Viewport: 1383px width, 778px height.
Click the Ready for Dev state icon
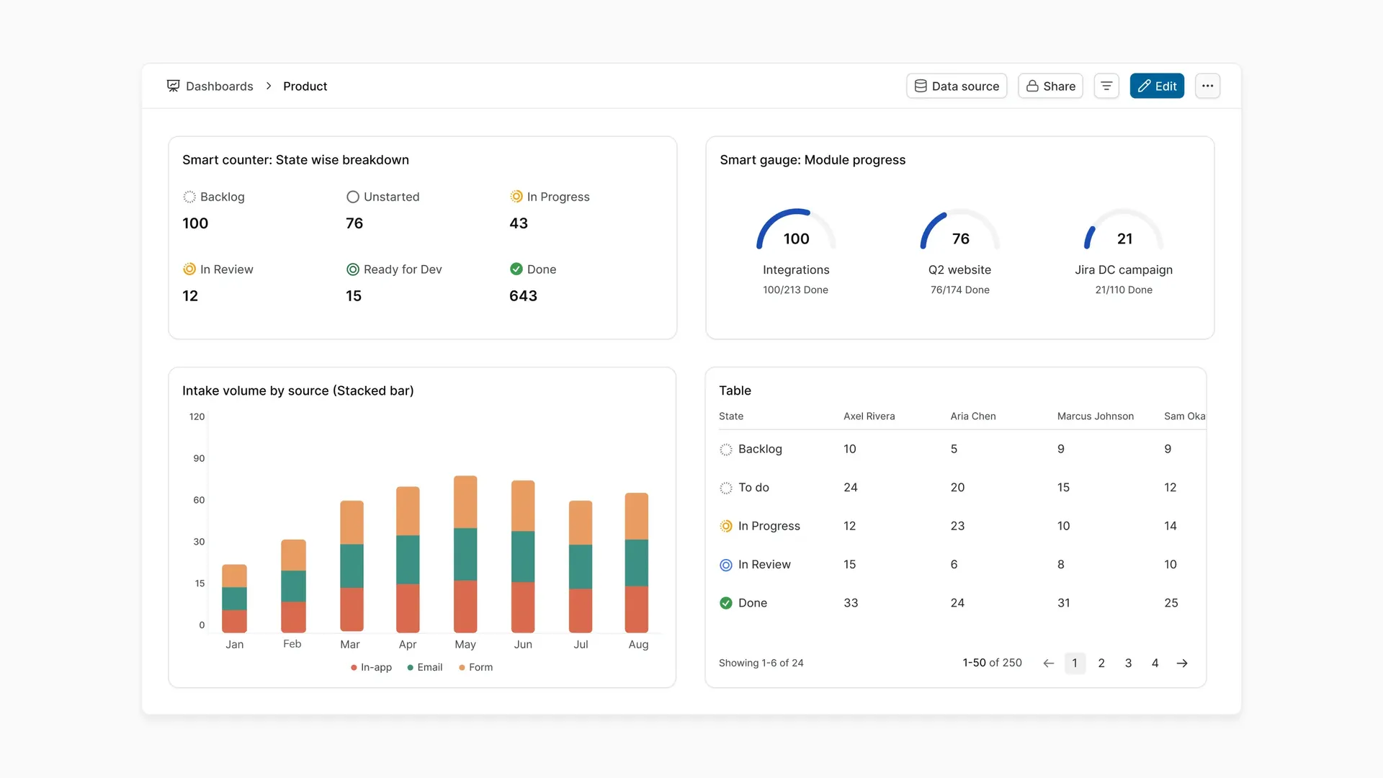(x=353, y=269)
